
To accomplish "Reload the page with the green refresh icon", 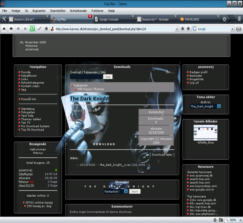I will point(32,28).
